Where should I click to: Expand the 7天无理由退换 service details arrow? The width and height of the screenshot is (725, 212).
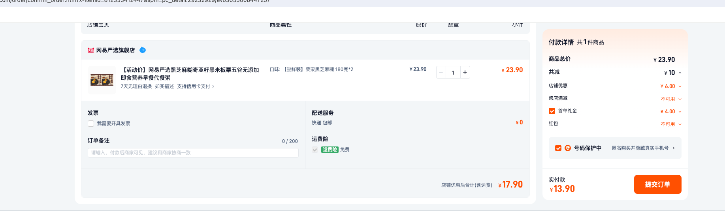213,86
